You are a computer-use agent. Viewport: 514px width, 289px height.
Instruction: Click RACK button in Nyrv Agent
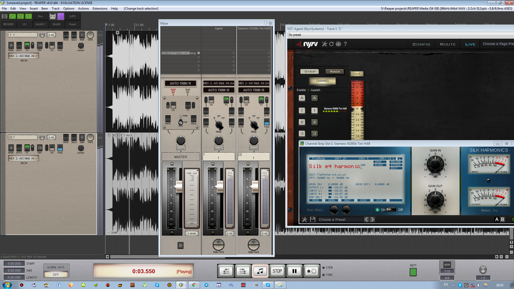pos(335,71)
